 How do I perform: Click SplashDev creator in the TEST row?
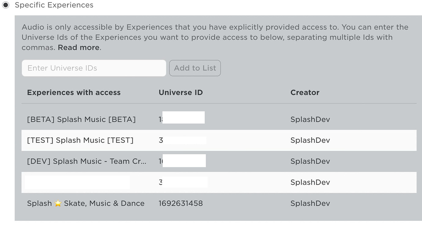(310, 140)
